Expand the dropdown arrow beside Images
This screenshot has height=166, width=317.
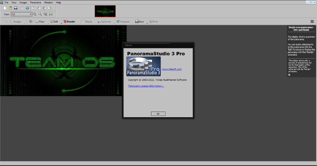[25, 23]
